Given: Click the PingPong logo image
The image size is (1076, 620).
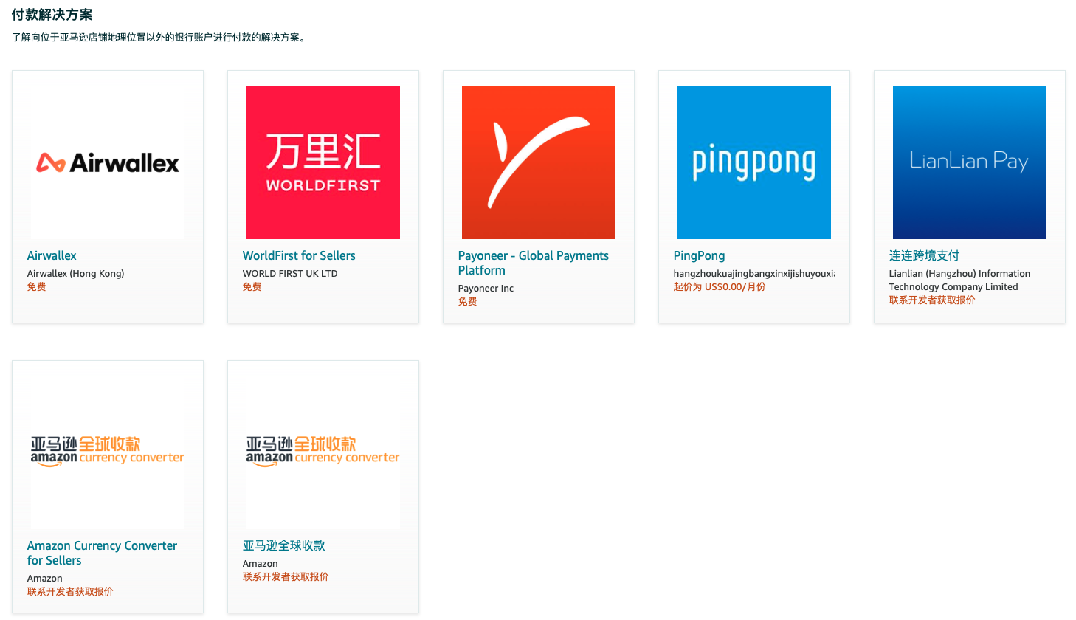Looking at the screenshot, I should click(753, 162).
